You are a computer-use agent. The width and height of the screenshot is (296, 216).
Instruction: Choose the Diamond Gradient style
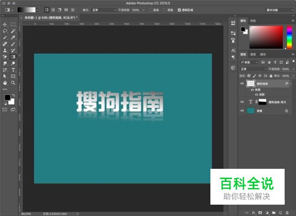tap(72, 10)
